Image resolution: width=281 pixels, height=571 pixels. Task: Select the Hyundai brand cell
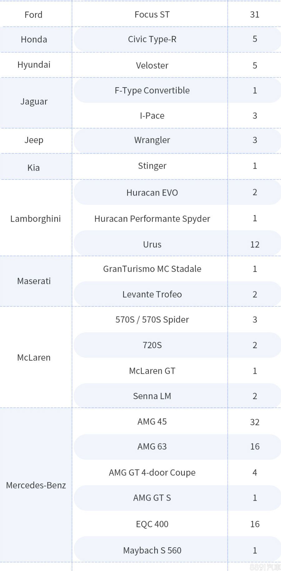point(34,65)
